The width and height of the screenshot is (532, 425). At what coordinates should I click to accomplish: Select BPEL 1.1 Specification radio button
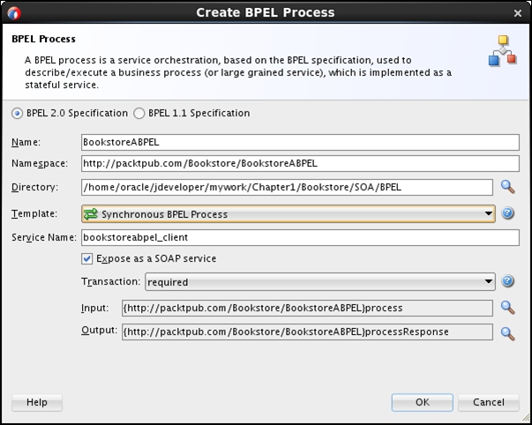click(139, 113)
